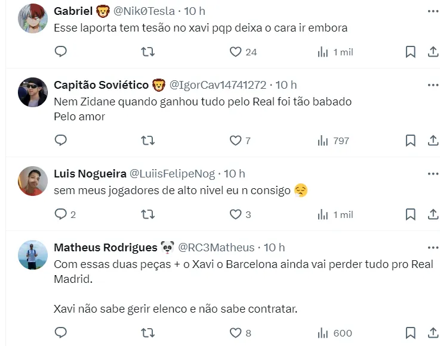View analytics of Matheus Rodrigues' tweet
This screenshot has width=440, height=346.
(x=323, y=333)
